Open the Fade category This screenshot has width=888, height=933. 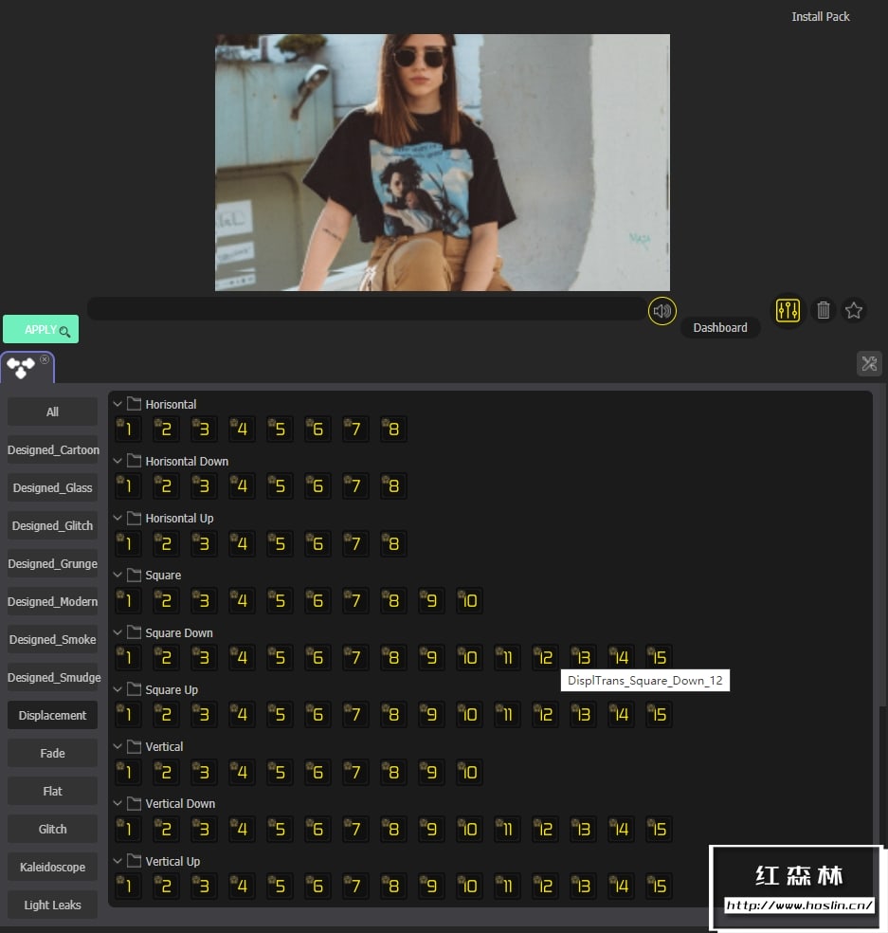[x=52, y=753]
